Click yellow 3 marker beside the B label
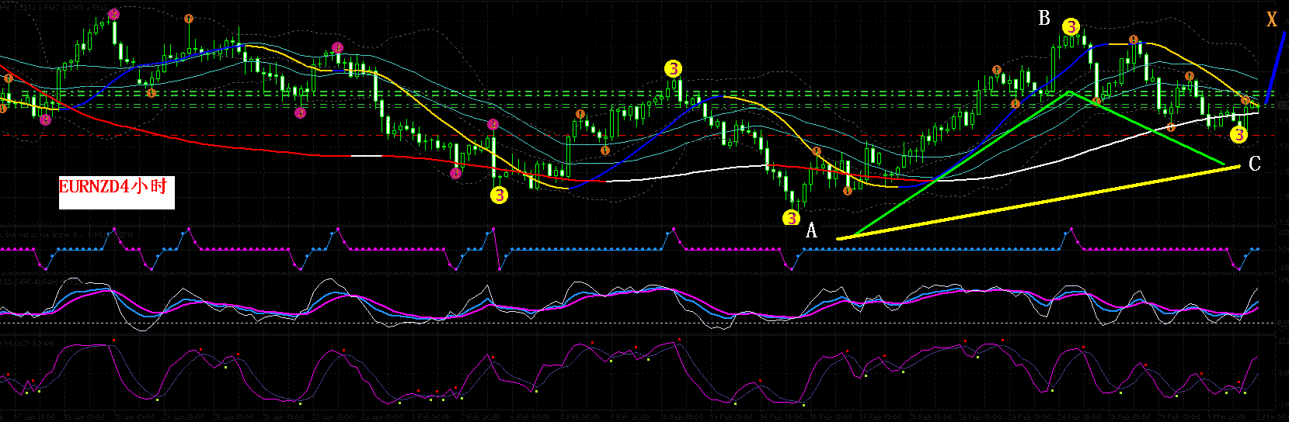Viewport: 1289px width, 422px height. [1071, 27]
